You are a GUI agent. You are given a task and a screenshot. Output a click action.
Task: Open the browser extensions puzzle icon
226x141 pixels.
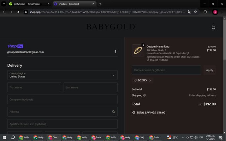click(x=205, y=12)
